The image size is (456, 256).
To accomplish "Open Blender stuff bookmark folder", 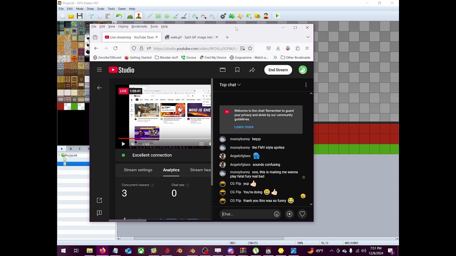I will (166, 58).
